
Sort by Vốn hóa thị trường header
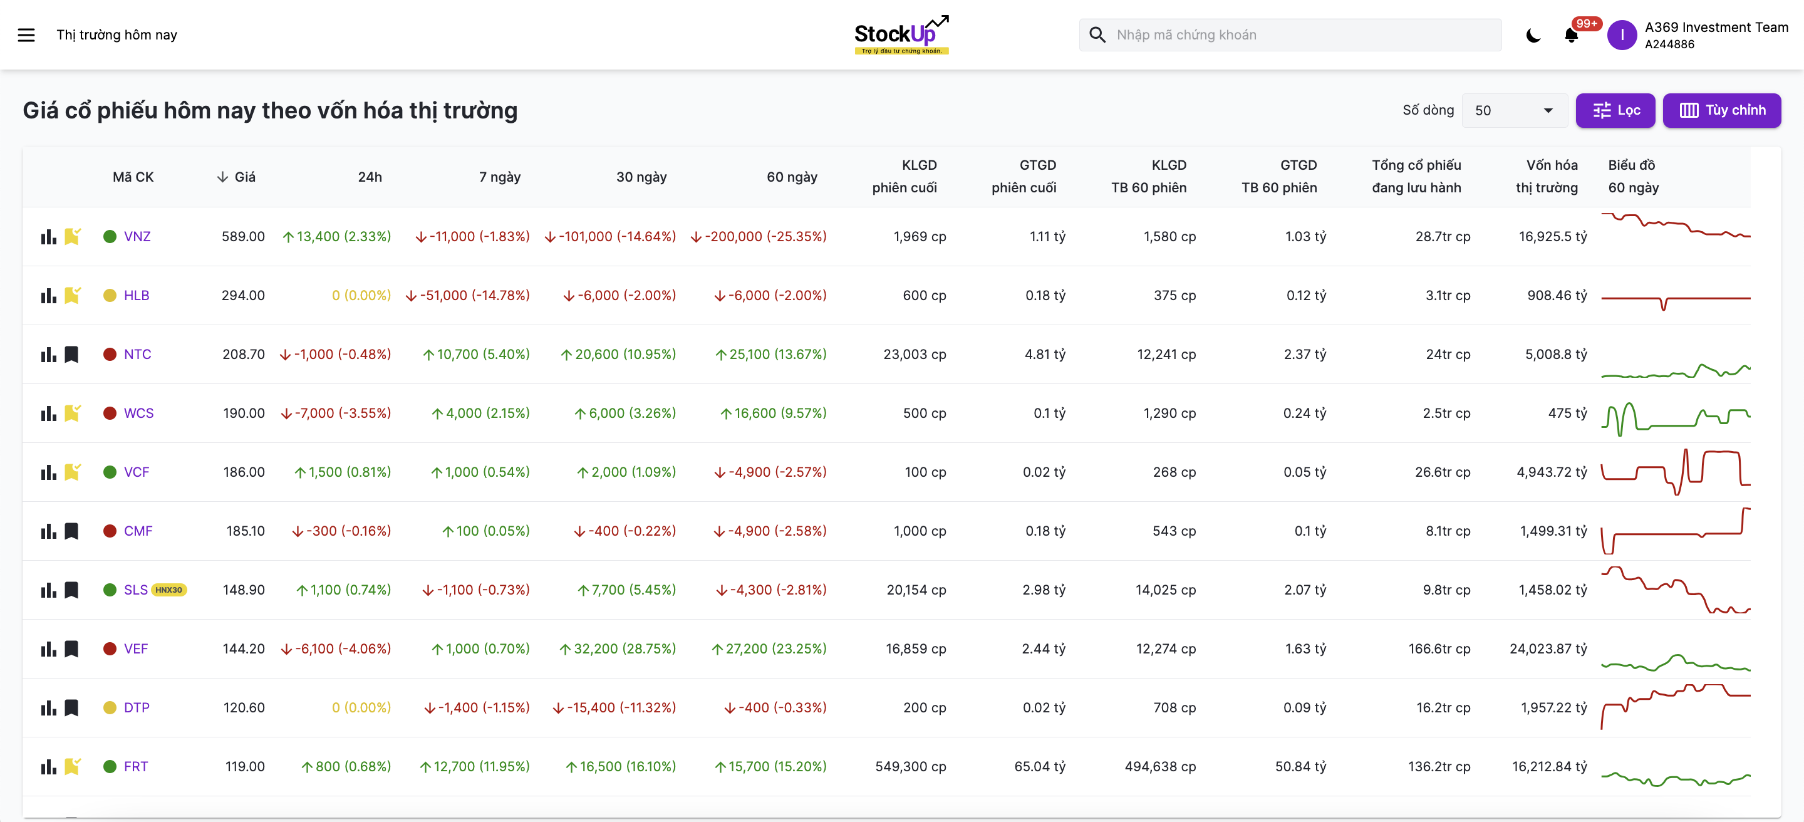[x=1547, y=177]
